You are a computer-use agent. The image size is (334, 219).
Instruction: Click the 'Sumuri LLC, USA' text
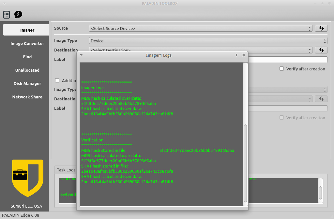pos(26,206)
